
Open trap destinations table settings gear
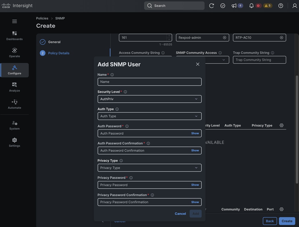[282, 209]
